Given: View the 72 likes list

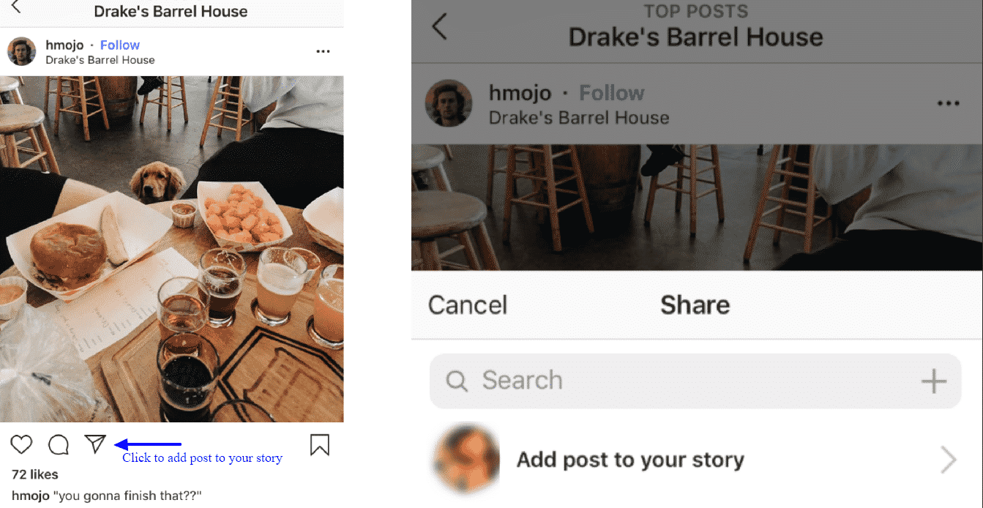Looking at the screenshot, I should (x=35, y=474).
